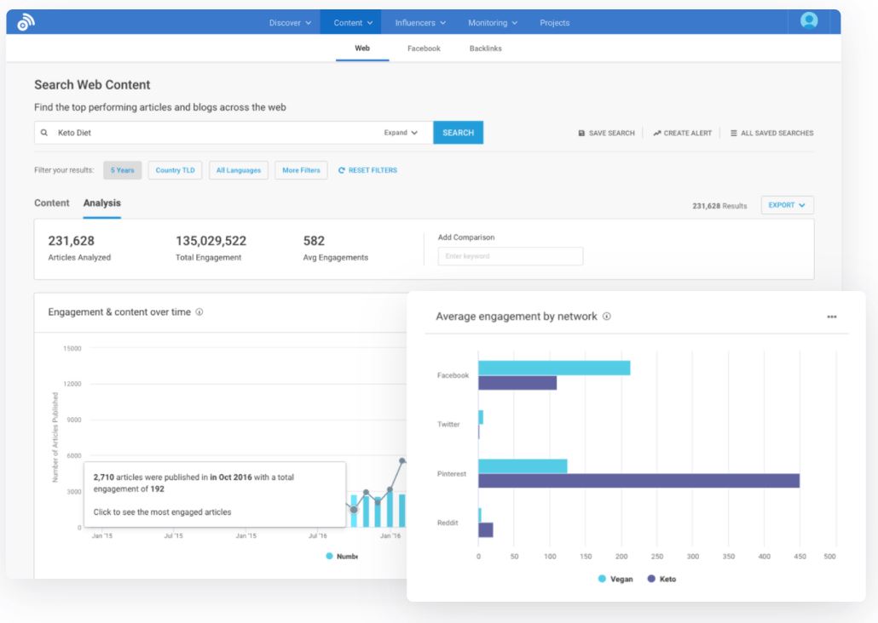
Task: Open the Export dropdown
Action: tap(787, 205)
